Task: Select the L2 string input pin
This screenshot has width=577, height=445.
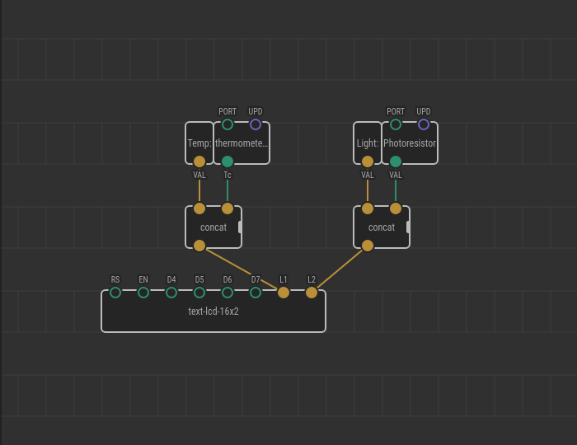Action: point(312,293)
